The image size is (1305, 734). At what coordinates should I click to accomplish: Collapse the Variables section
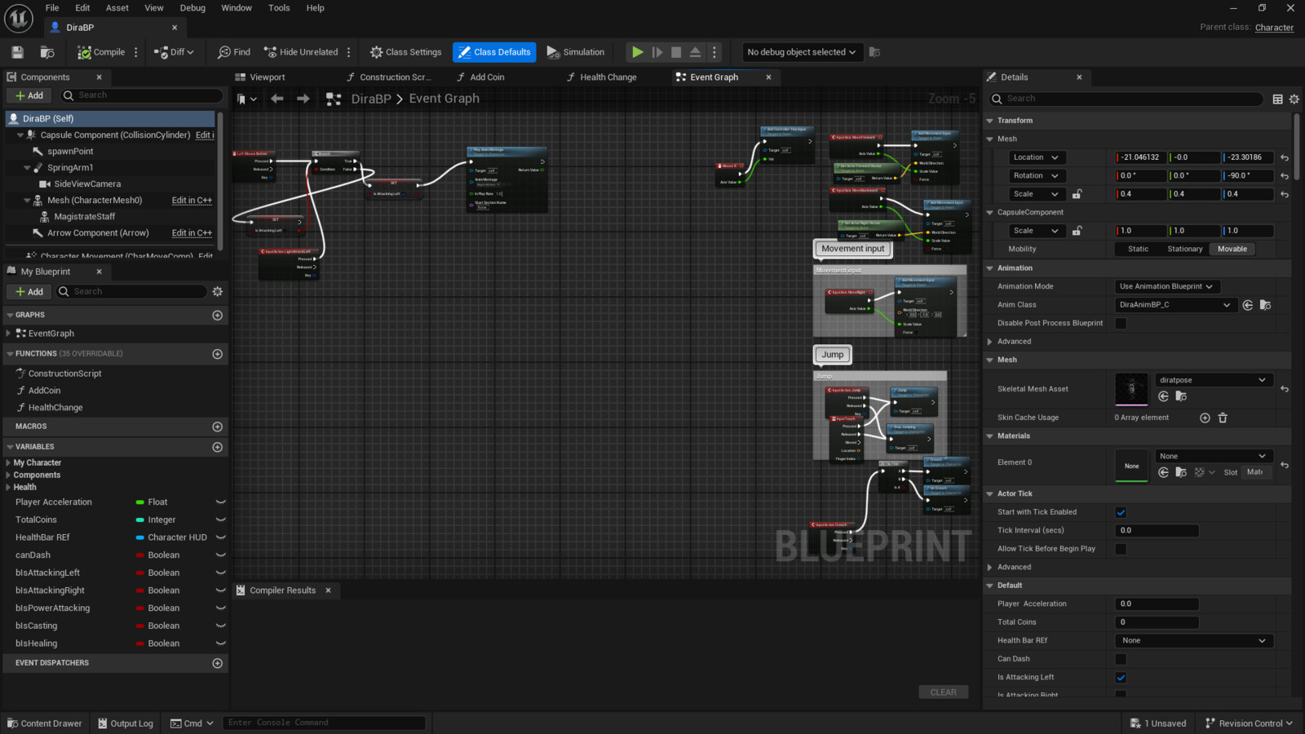point(11,447)
